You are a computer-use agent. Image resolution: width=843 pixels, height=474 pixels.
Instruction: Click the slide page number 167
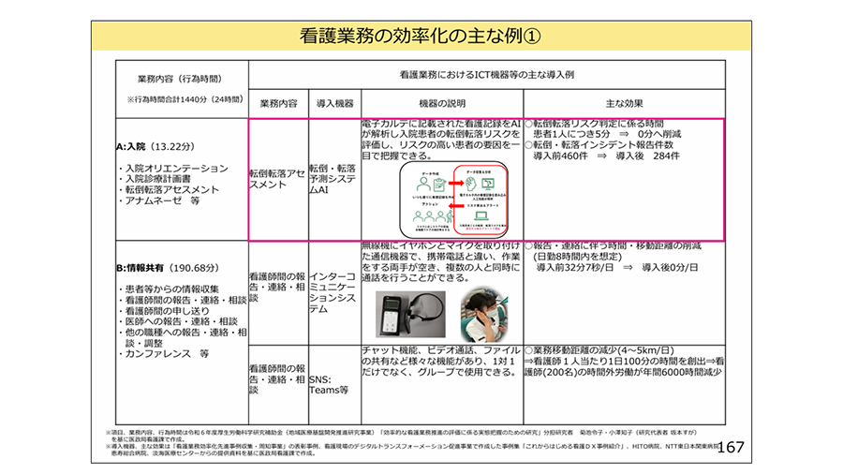coord(729,448)
